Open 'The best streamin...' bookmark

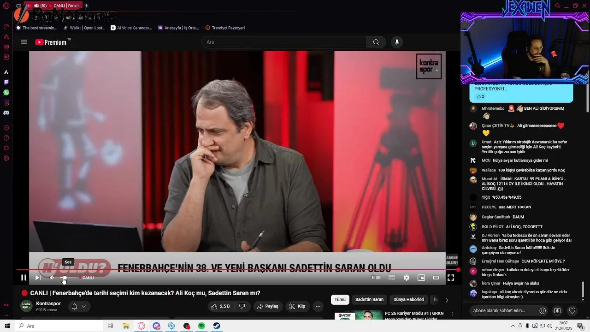37,28
